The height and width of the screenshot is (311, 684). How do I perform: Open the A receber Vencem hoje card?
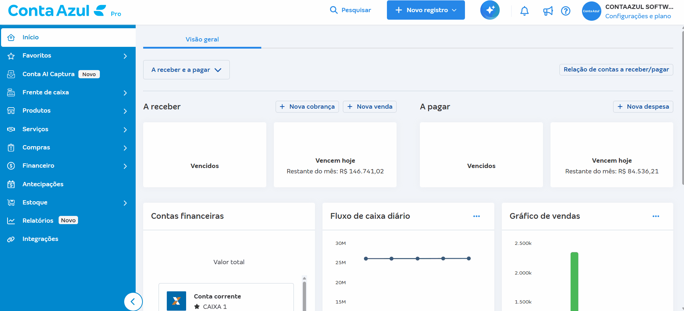(335, 155)
